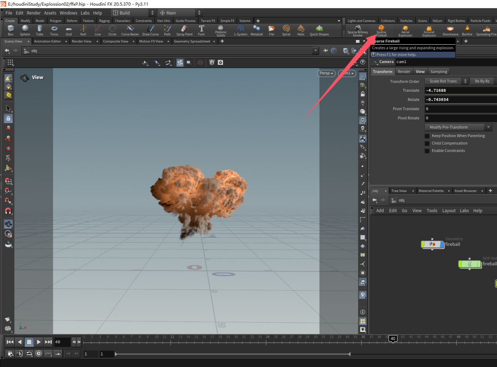
Task: Select the Box shelf tool
Action: (11, 30)
